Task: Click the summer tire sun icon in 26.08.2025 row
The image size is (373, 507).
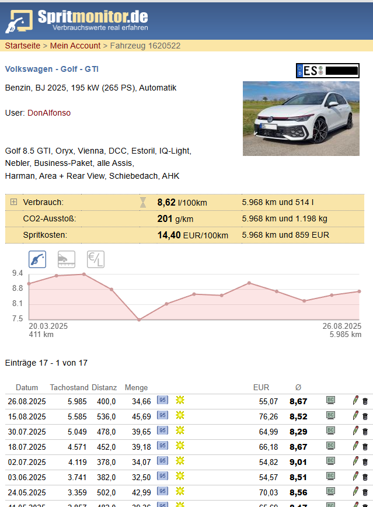Action: [x=180, y=400]
